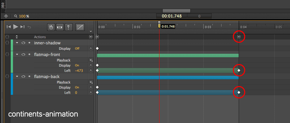The image size is (290, 123).
Task: Lock the flatmap-back layer with its dot
Action: (x=29, y=76)
